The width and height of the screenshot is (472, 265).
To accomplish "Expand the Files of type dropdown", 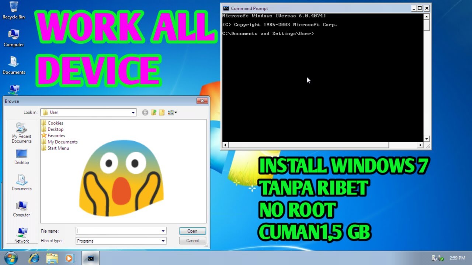I will [163, 241].
